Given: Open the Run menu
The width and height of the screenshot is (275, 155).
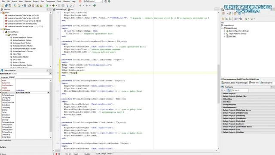Looking at the screenshot, I should click(42, 1).
